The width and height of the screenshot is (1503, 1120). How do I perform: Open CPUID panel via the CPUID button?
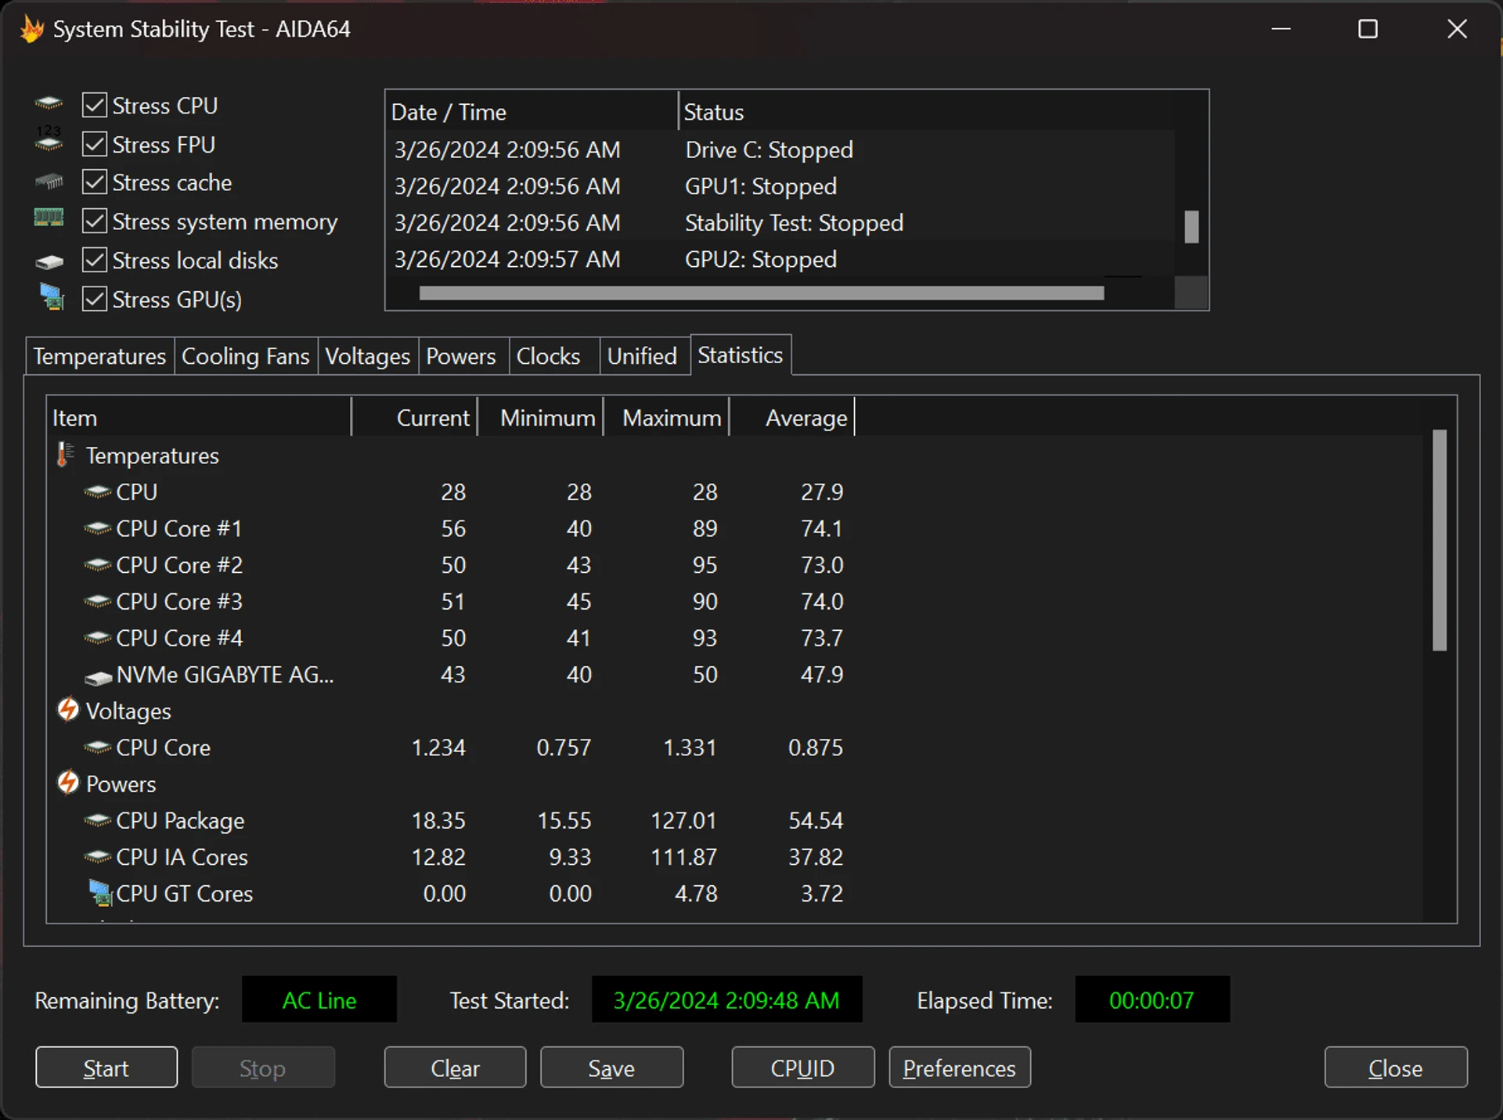(x=802, y=1068)
